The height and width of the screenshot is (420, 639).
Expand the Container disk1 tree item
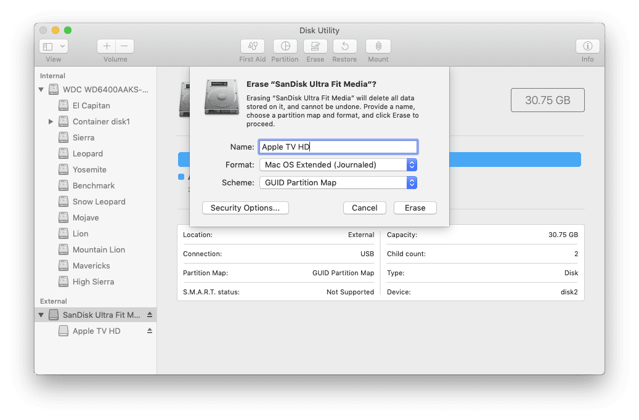(x=51, y=122)
